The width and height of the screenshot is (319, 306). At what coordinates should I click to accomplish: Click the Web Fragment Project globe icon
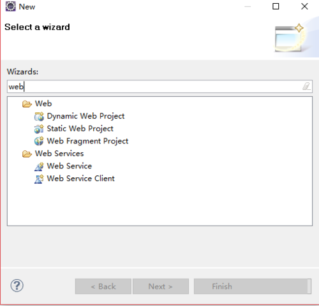(39, 141)
